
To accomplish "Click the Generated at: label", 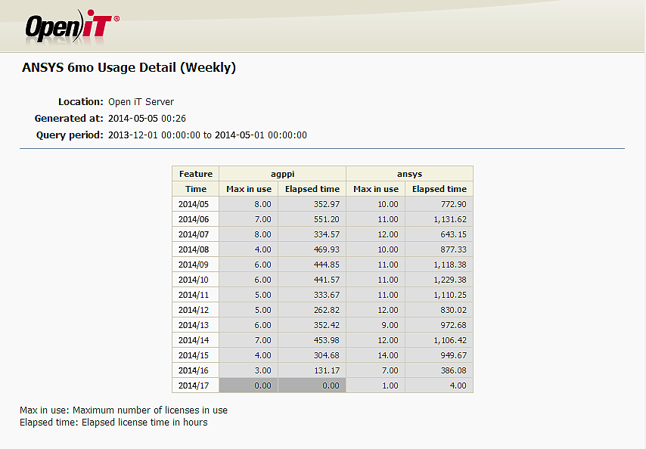I will [69, 119].
